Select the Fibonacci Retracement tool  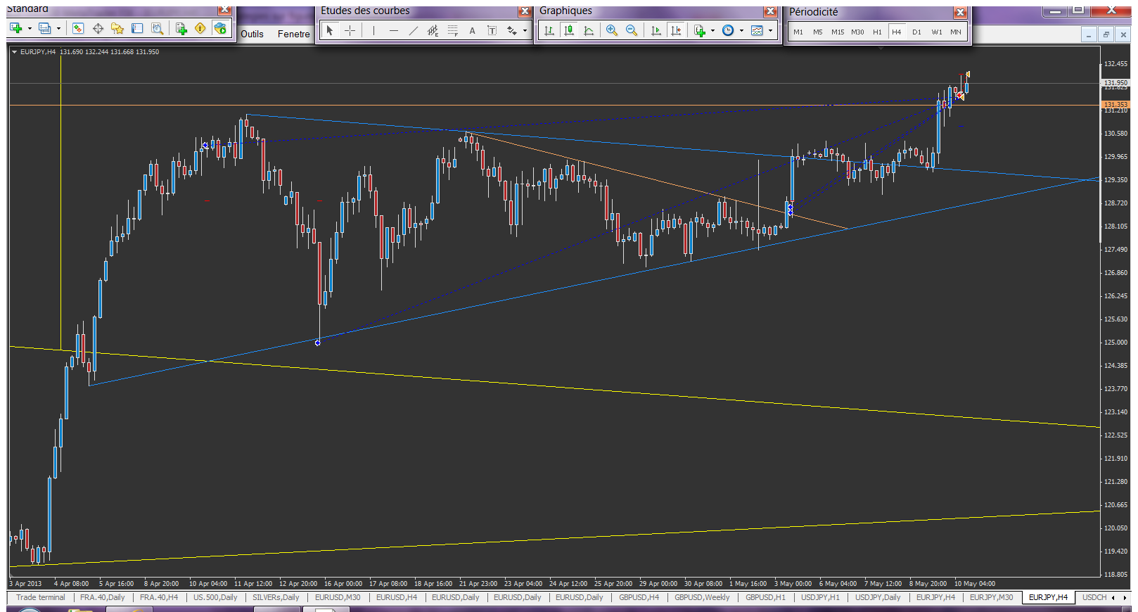452,30
